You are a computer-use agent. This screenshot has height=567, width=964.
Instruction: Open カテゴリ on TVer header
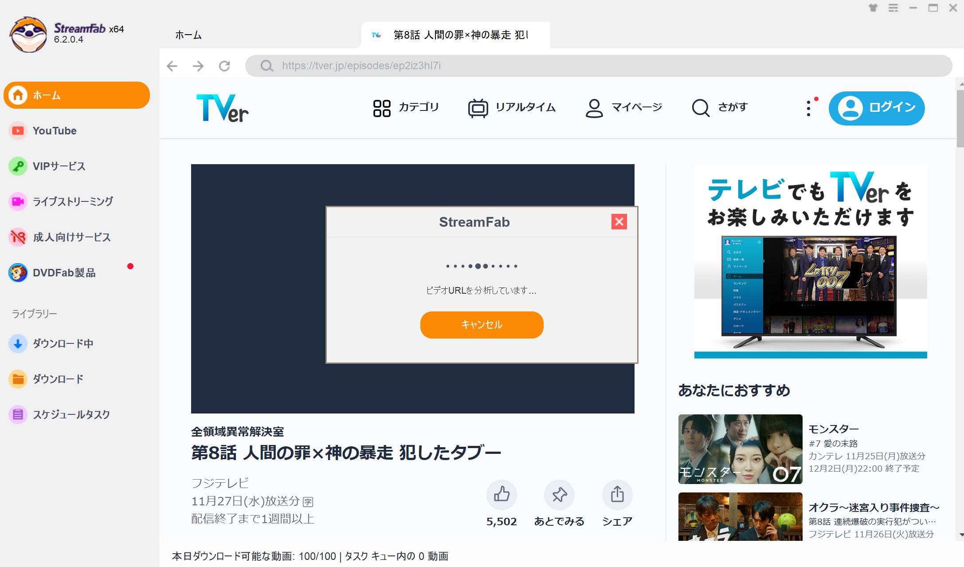pyautogui.click(x=406, y=107)
